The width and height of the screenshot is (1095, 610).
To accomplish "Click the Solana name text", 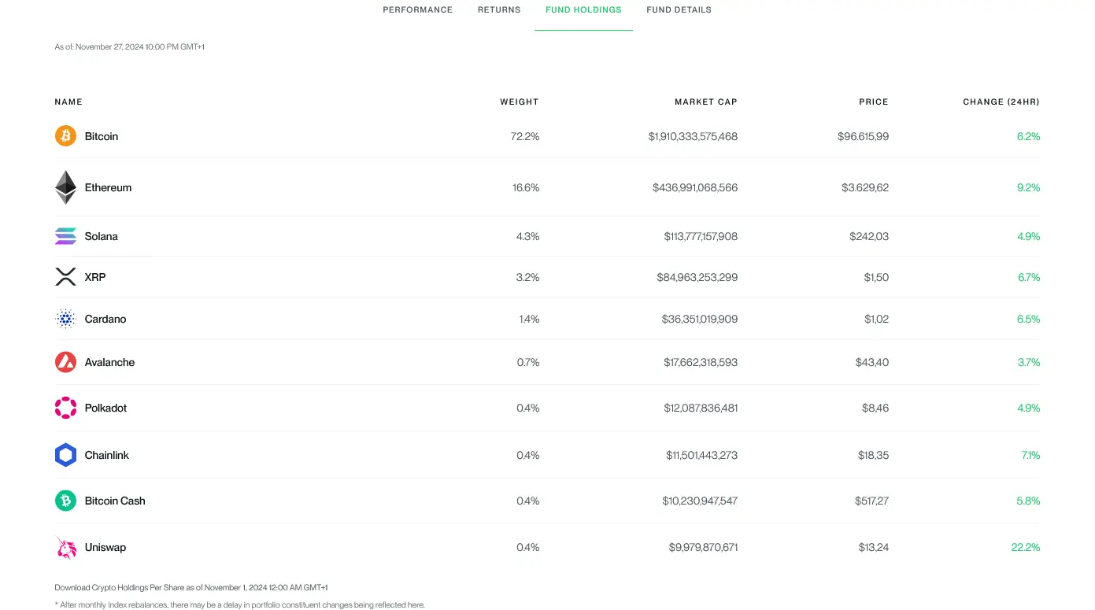I will tap(102, 236).
